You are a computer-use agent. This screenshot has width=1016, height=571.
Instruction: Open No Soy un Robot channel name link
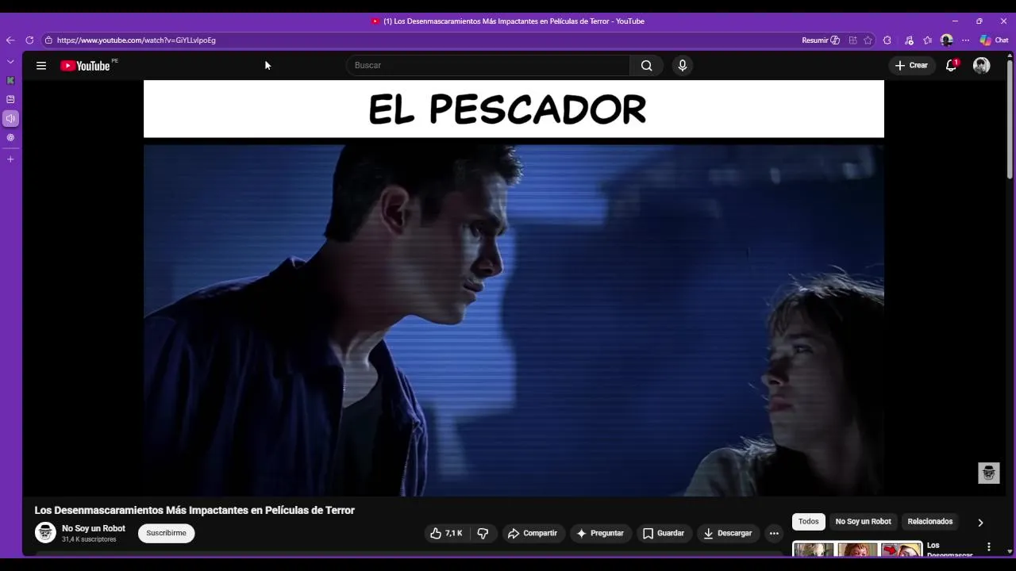pos(94,528)
